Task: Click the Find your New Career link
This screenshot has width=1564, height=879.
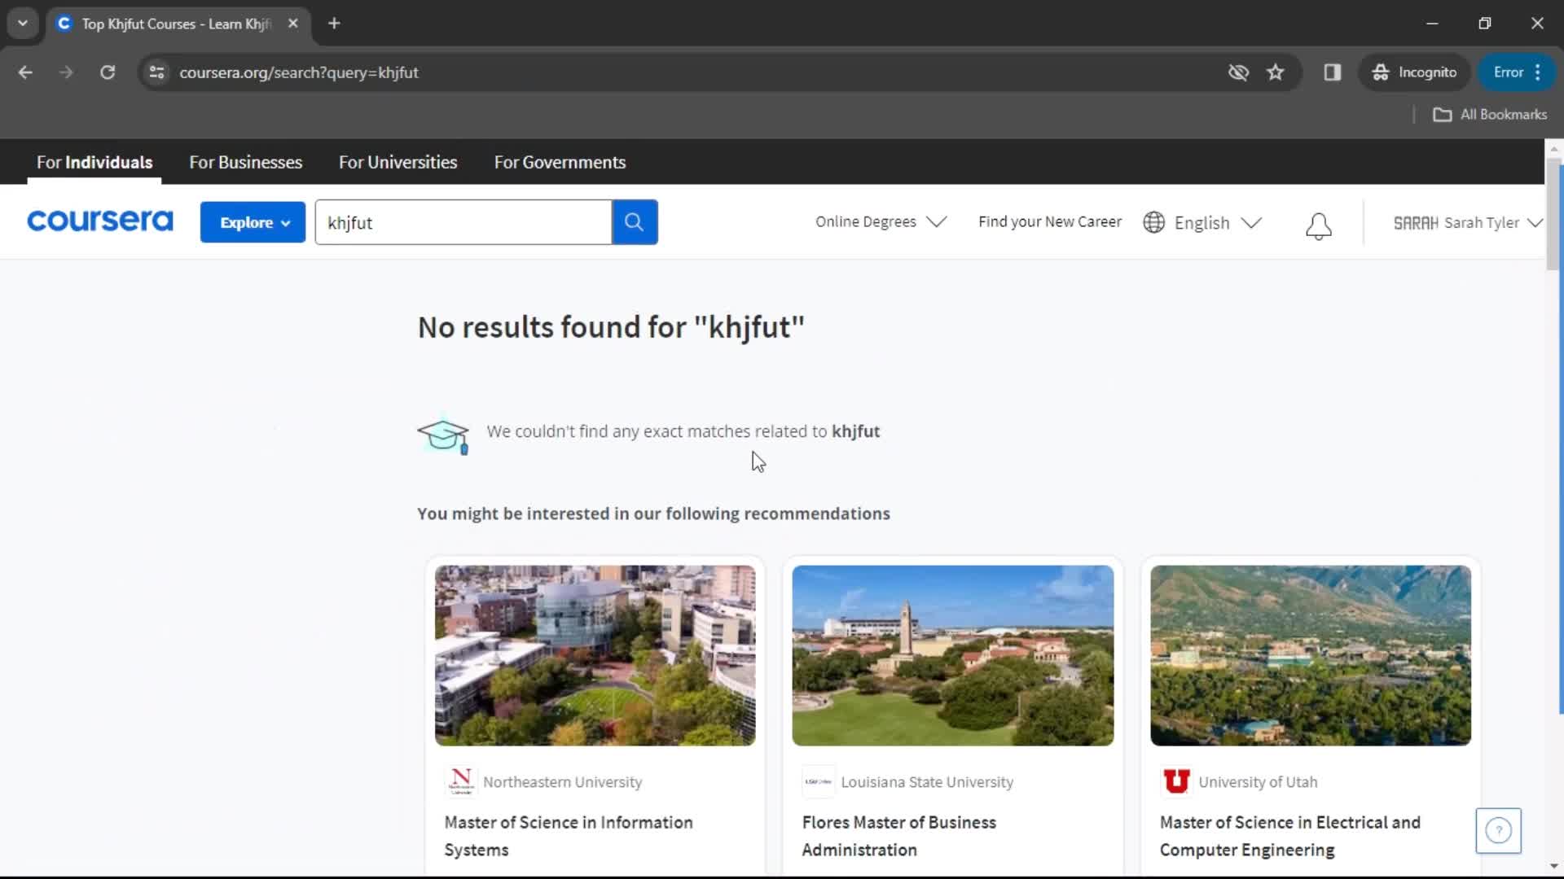Action: pos(1051,222)
